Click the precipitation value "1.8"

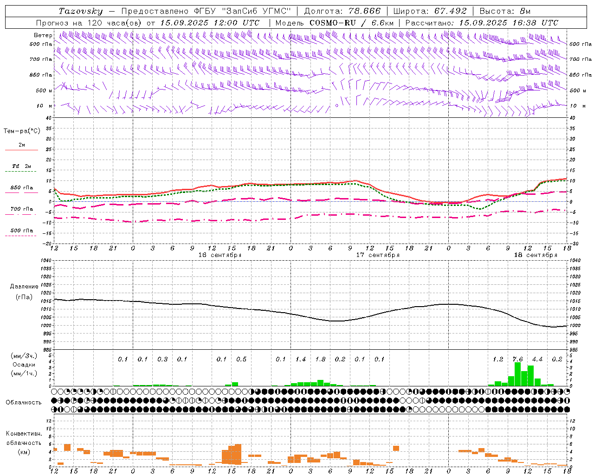tap(320, 359)
